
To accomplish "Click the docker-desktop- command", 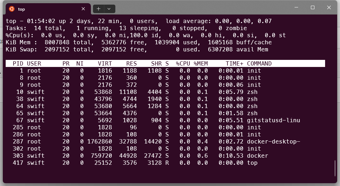I will pyautogui.click(x=274, y=142).
